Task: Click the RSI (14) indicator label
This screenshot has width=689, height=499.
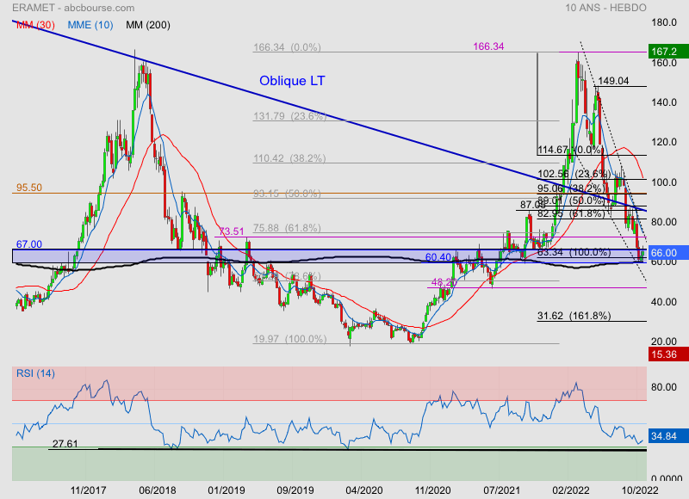Action: (x=35, y=373)
